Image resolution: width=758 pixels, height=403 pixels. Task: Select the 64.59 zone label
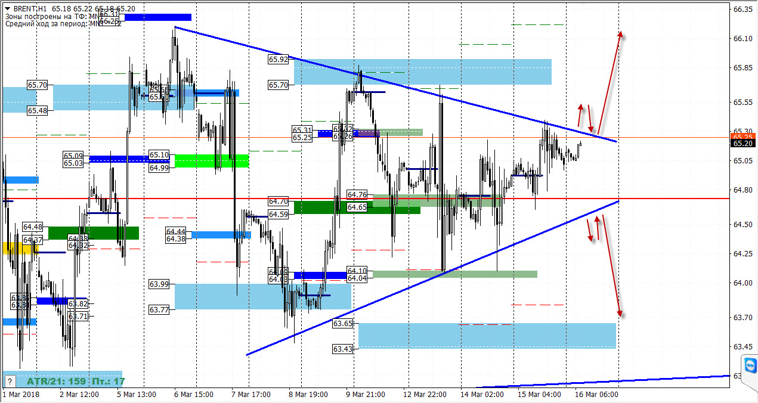coord(279,215)
